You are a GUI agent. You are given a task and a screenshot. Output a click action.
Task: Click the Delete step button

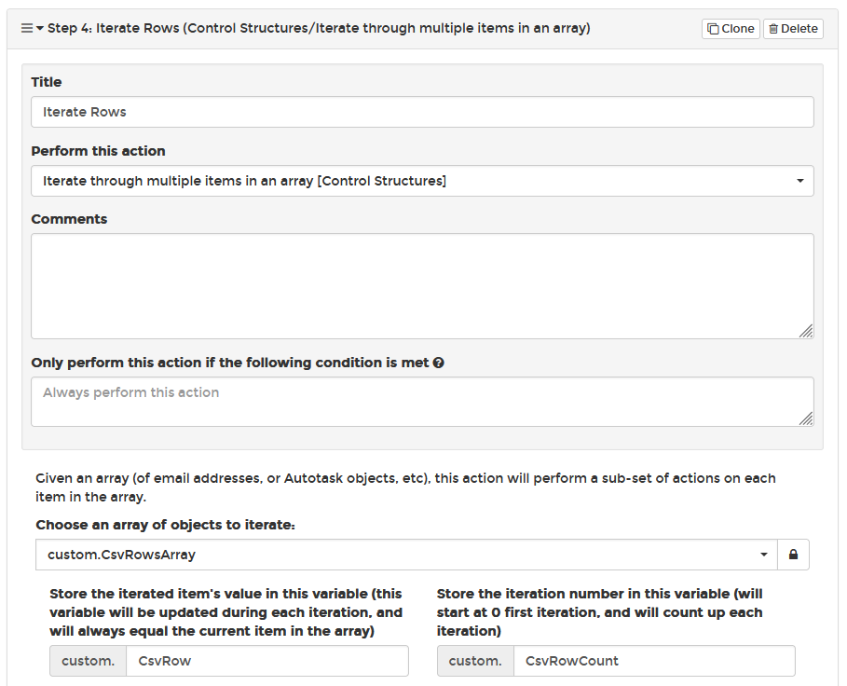pos(793,29)
